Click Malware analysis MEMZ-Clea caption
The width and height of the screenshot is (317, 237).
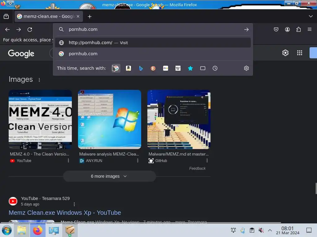pyautogui.click(x=109, y=154)
